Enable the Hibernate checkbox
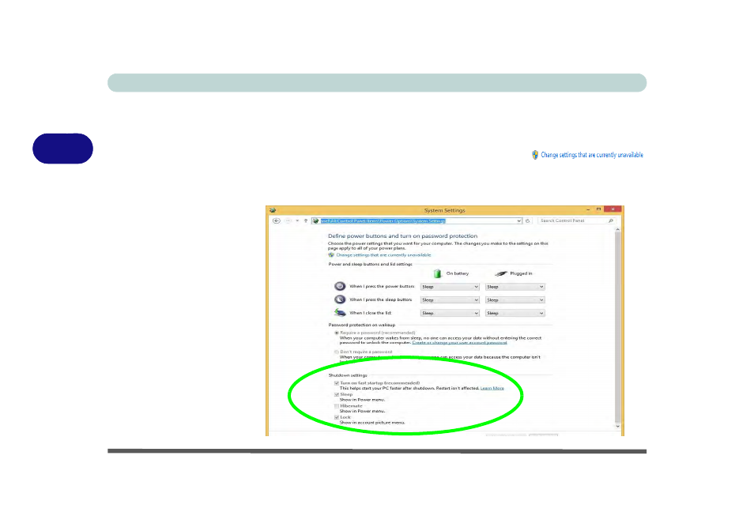The height and width of the screenshot is (531, 754). click(337, 406)
